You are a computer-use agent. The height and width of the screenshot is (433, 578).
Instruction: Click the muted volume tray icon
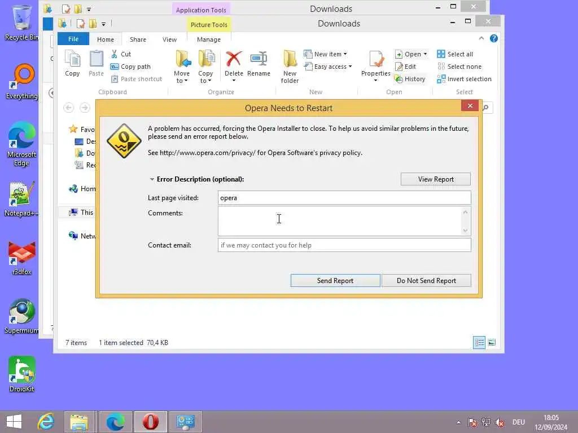[x=500, y=422]
